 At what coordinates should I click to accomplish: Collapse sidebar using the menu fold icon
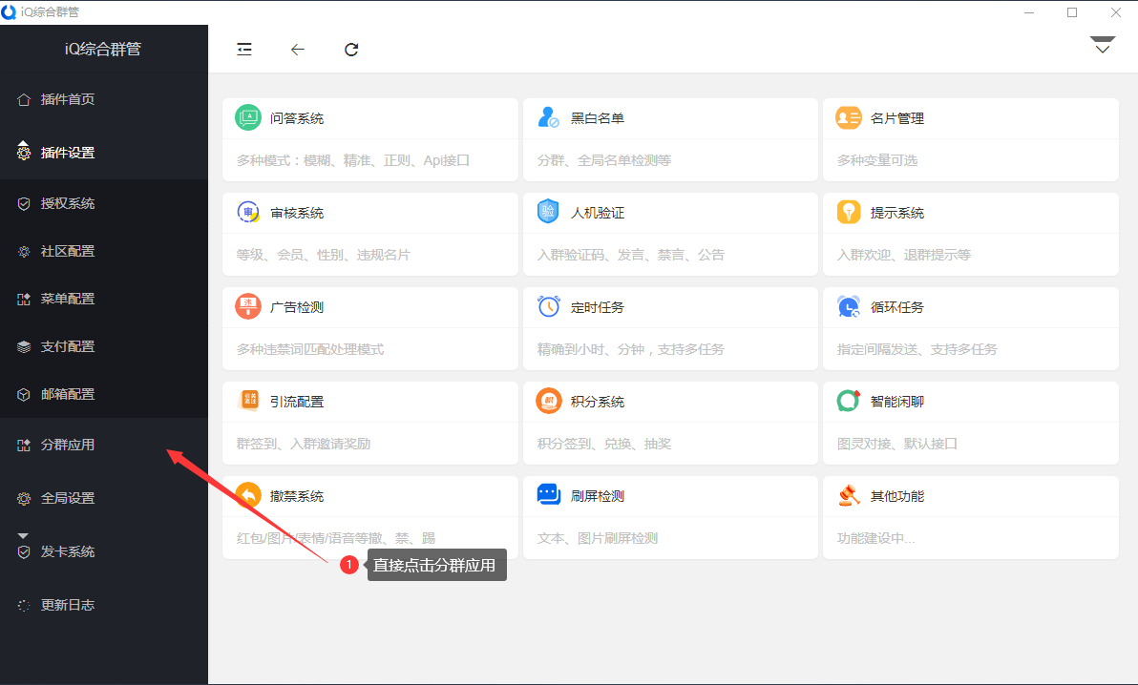coord(243,50)
